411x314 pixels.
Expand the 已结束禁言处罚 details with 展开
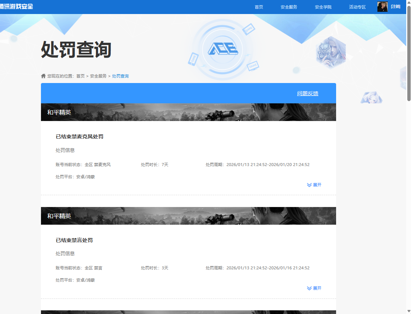click(314, 288)
